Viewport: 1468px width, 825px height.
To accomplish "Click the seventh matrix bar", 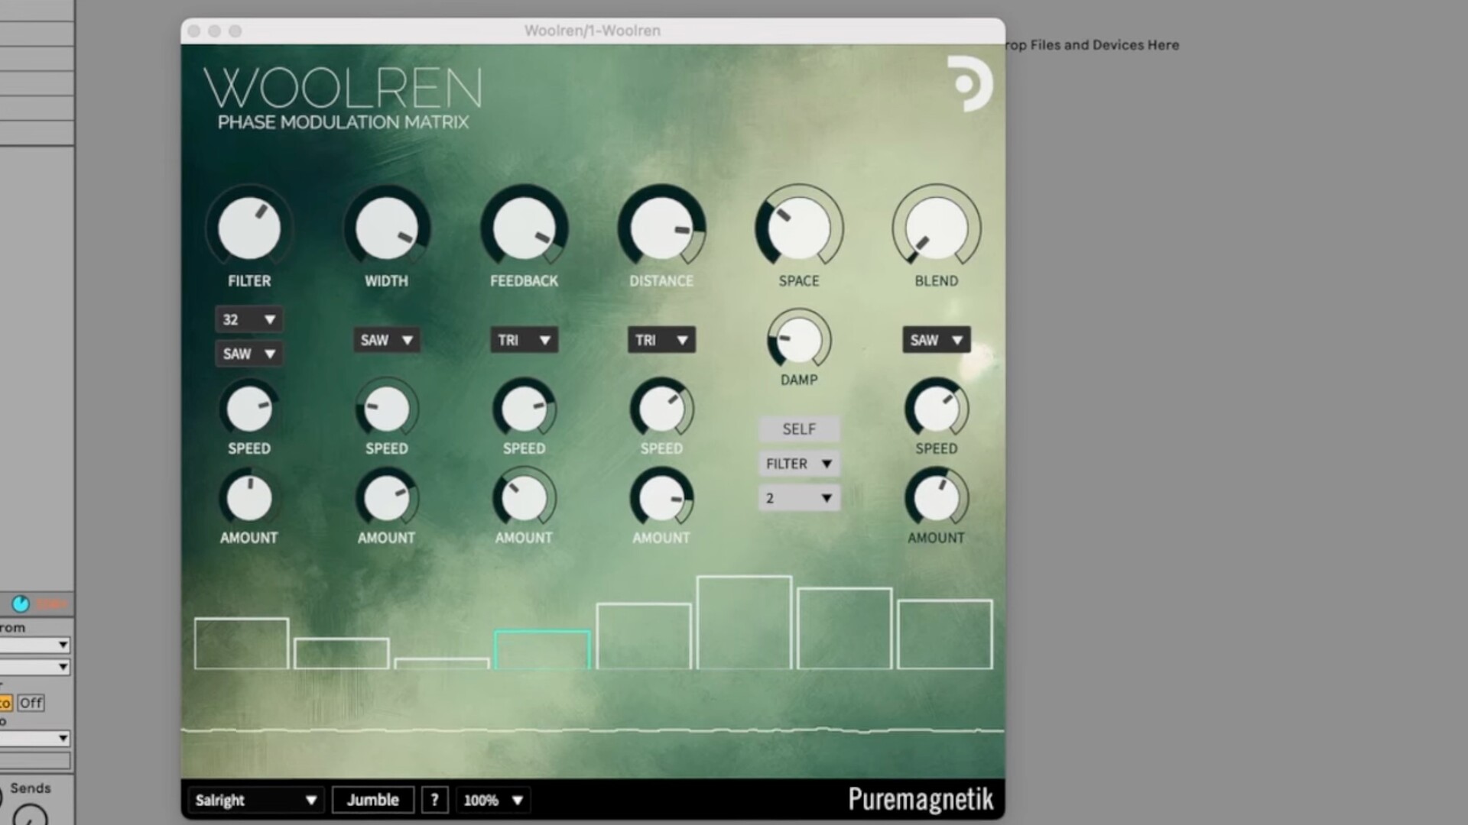I will tap(845, 629).
